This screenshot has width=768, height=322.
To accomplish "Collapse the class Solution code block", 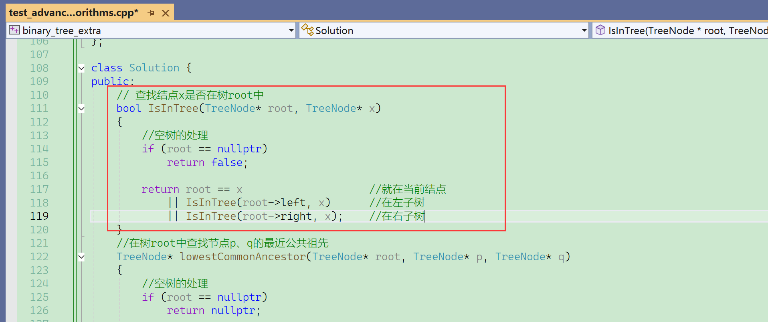I will pyautogui.click(x=81, y=68).
